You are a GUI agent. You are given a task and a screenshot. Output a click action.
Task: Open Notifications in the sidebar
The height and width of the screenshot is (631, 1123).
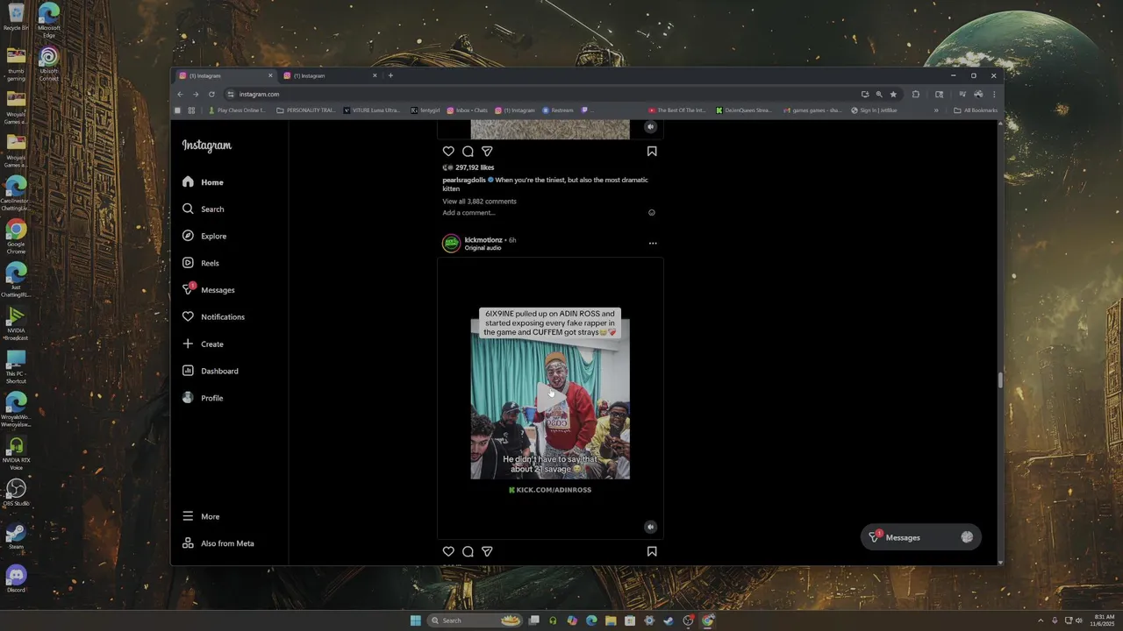pyautogui.click(x=213, y=317)
